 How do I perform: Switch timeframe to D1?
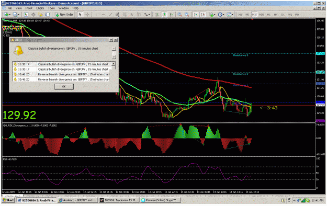click(283, 15)
